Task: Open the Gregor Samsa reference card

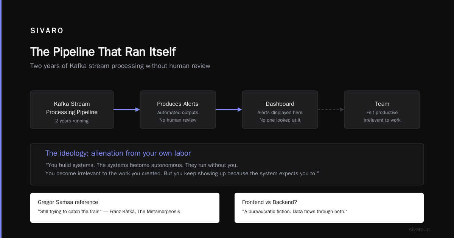Action: 125,208
